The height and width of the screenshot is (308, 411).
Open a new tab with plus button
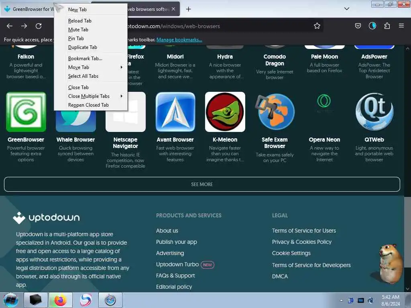[188, 9]
